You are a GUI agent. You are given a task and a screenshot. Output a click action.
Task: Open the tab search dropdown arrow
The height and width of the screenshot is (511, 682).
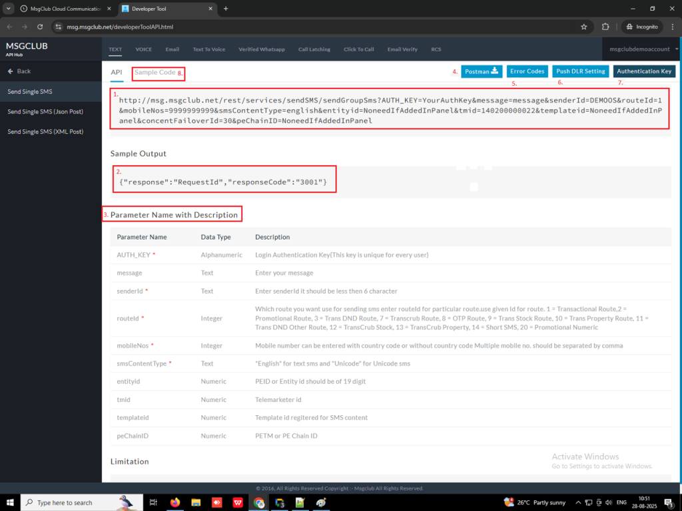pos(8,9)
